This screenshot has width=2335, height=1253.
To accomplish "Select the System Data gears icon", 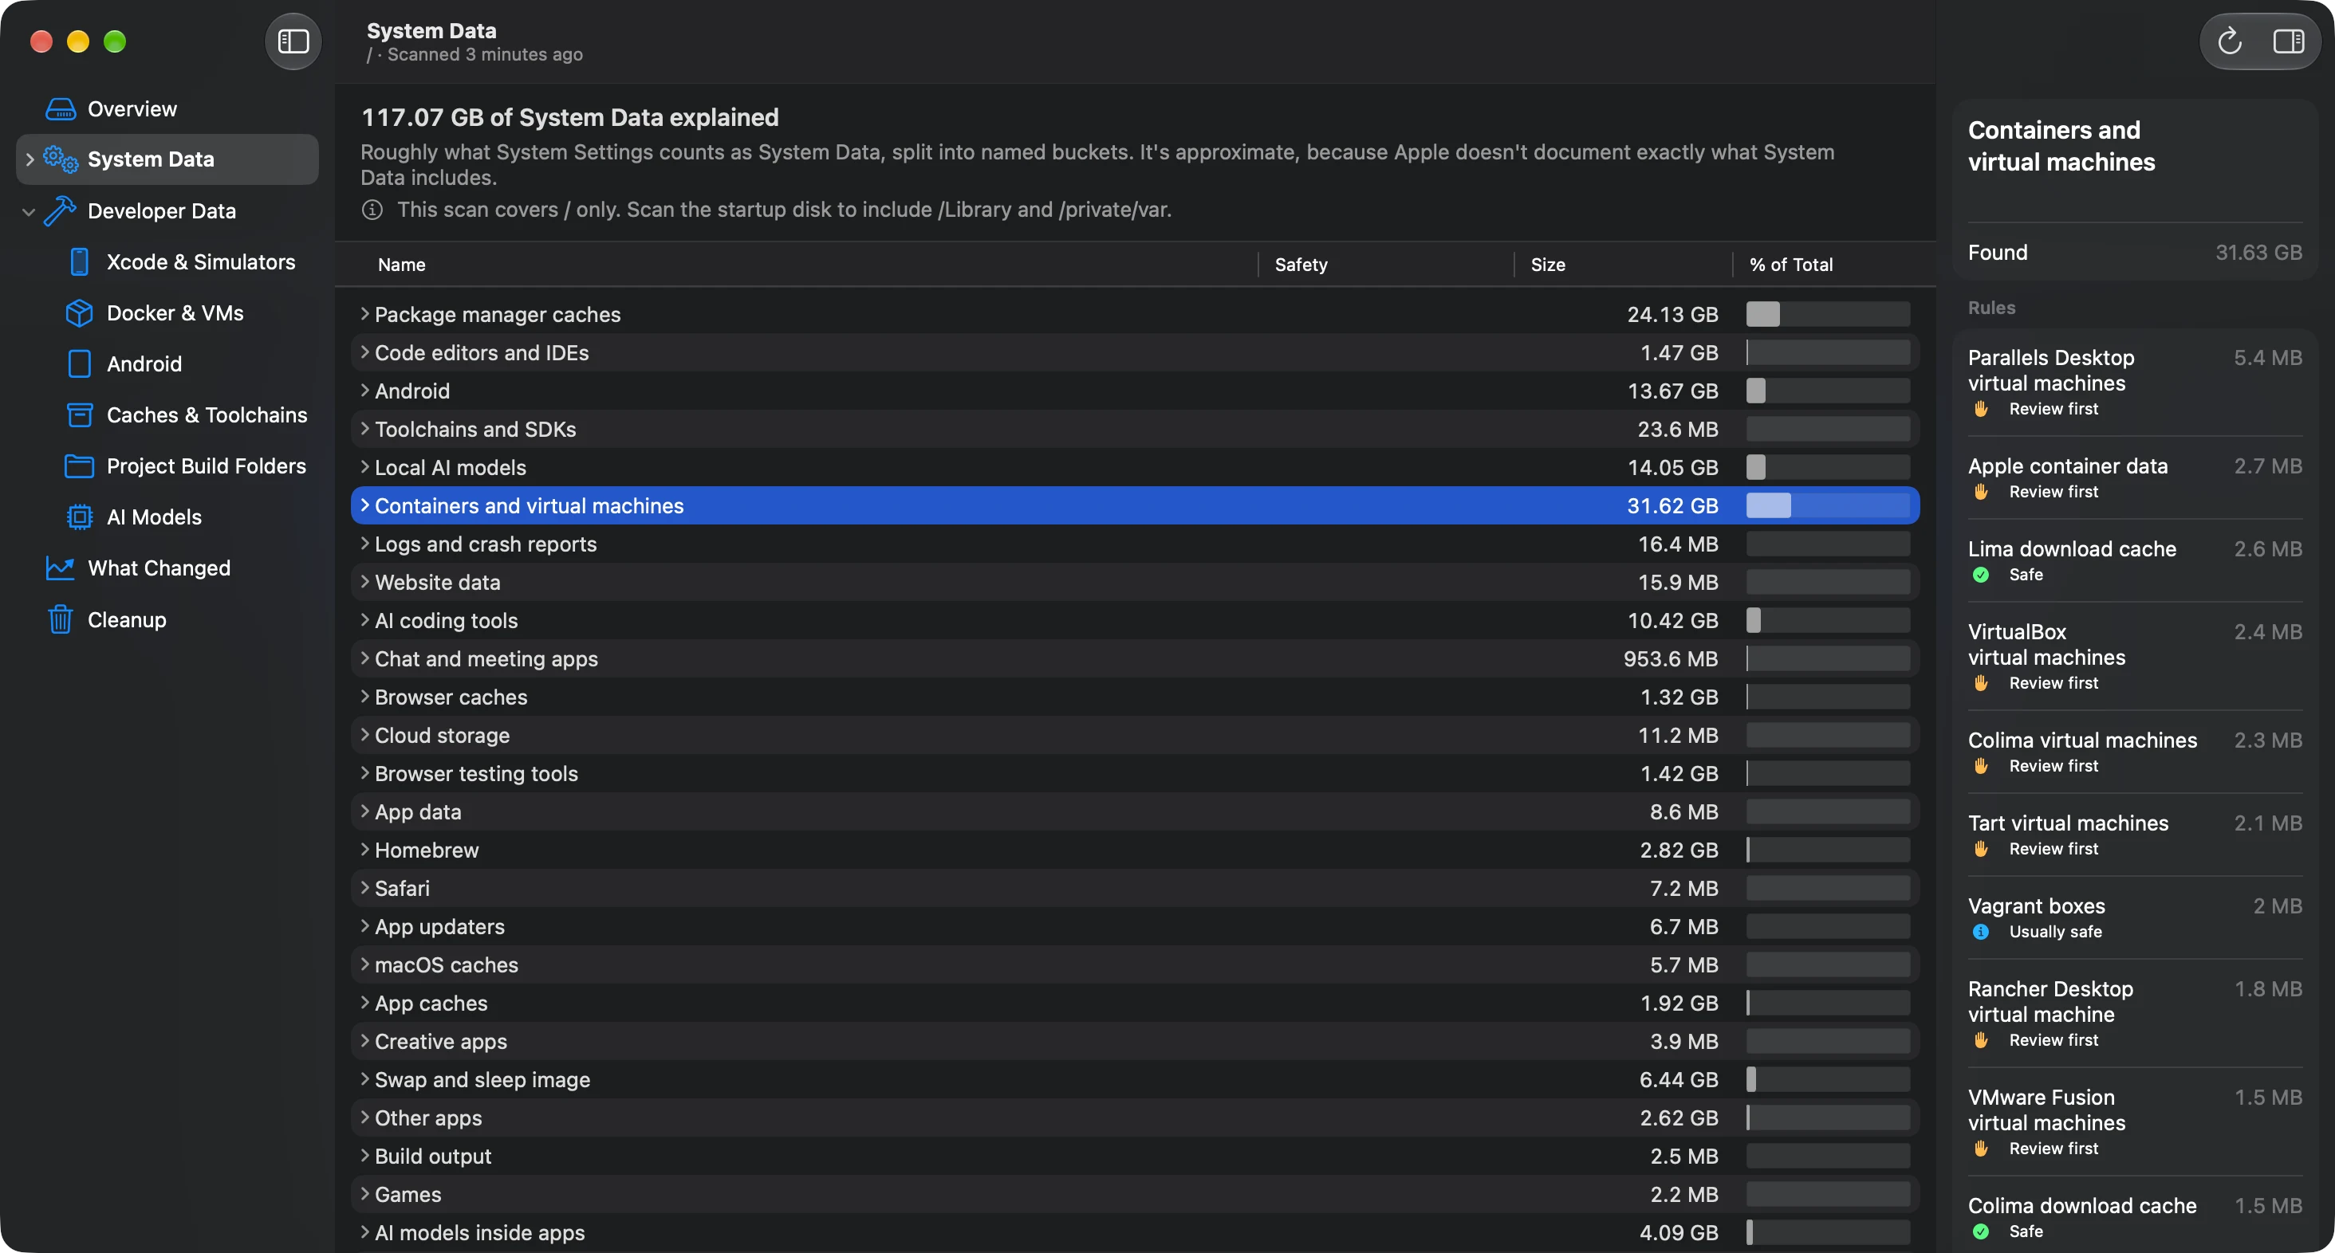I will [61, 159].
